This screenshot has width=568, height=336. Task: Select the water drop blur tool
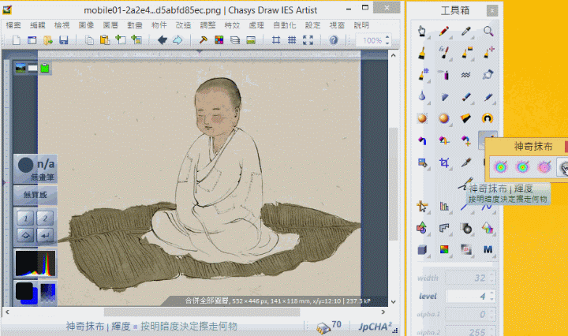coord(422,97)
